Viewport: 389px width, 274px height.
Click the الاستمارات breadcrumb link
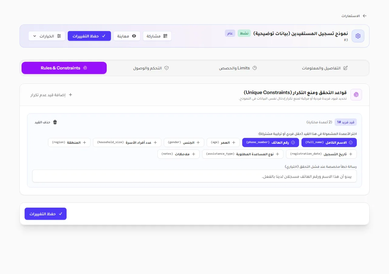(x=354, y=16)
